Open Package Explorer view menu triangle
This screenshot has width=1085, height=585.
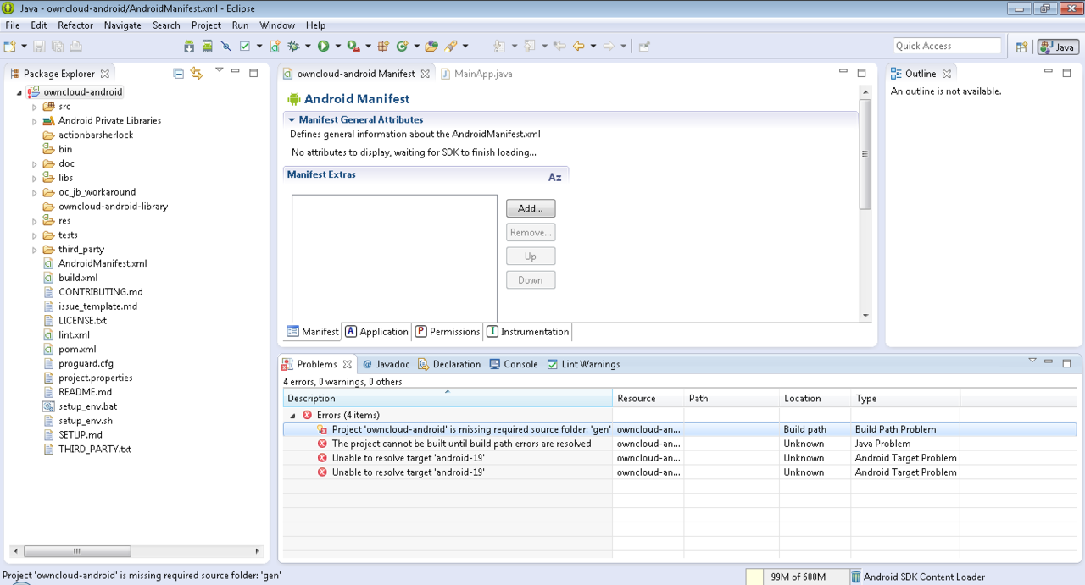pyautogui.click(x=219, y=71)
